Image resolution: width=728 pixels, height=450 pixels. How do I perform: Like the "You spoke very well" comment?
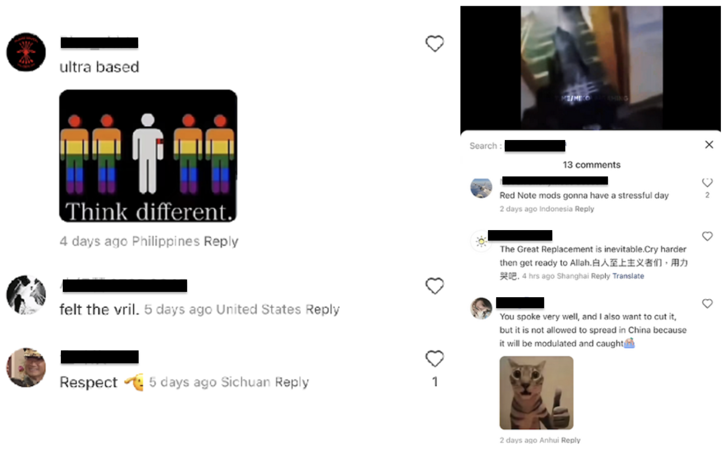707,303
